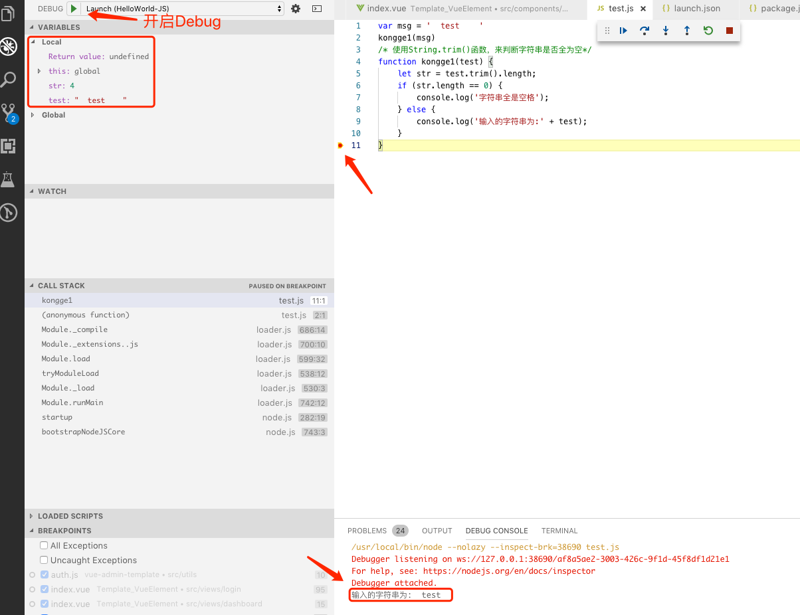Select Module.runMain stack frame

pos(179,402)
